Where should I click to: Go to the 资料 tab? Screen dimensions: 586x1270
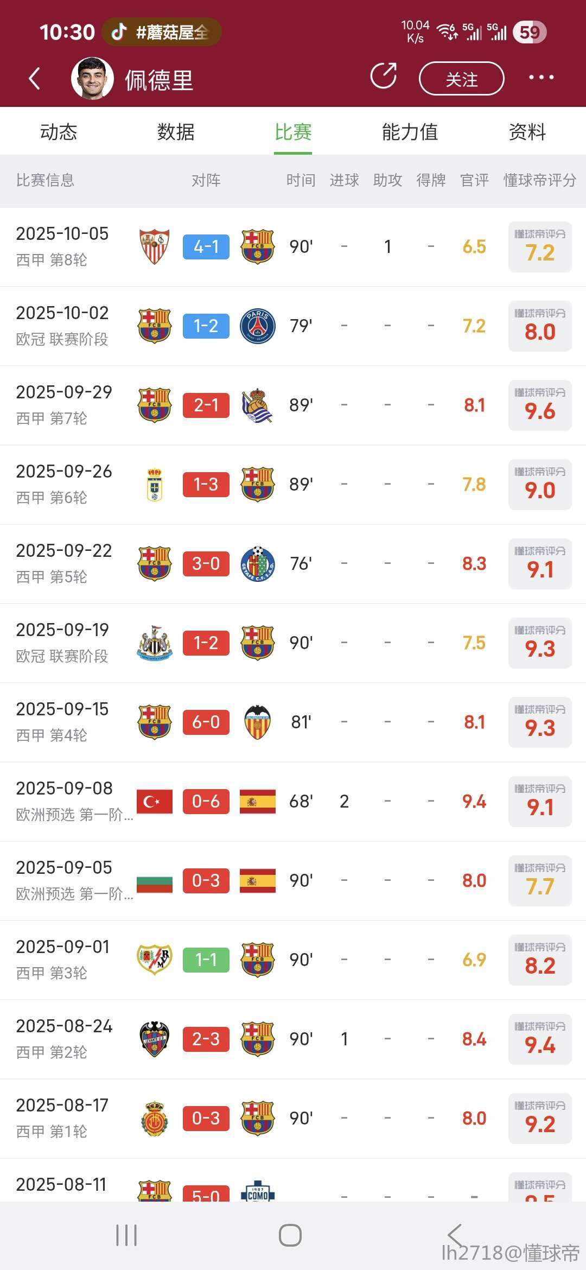point(527,132)
